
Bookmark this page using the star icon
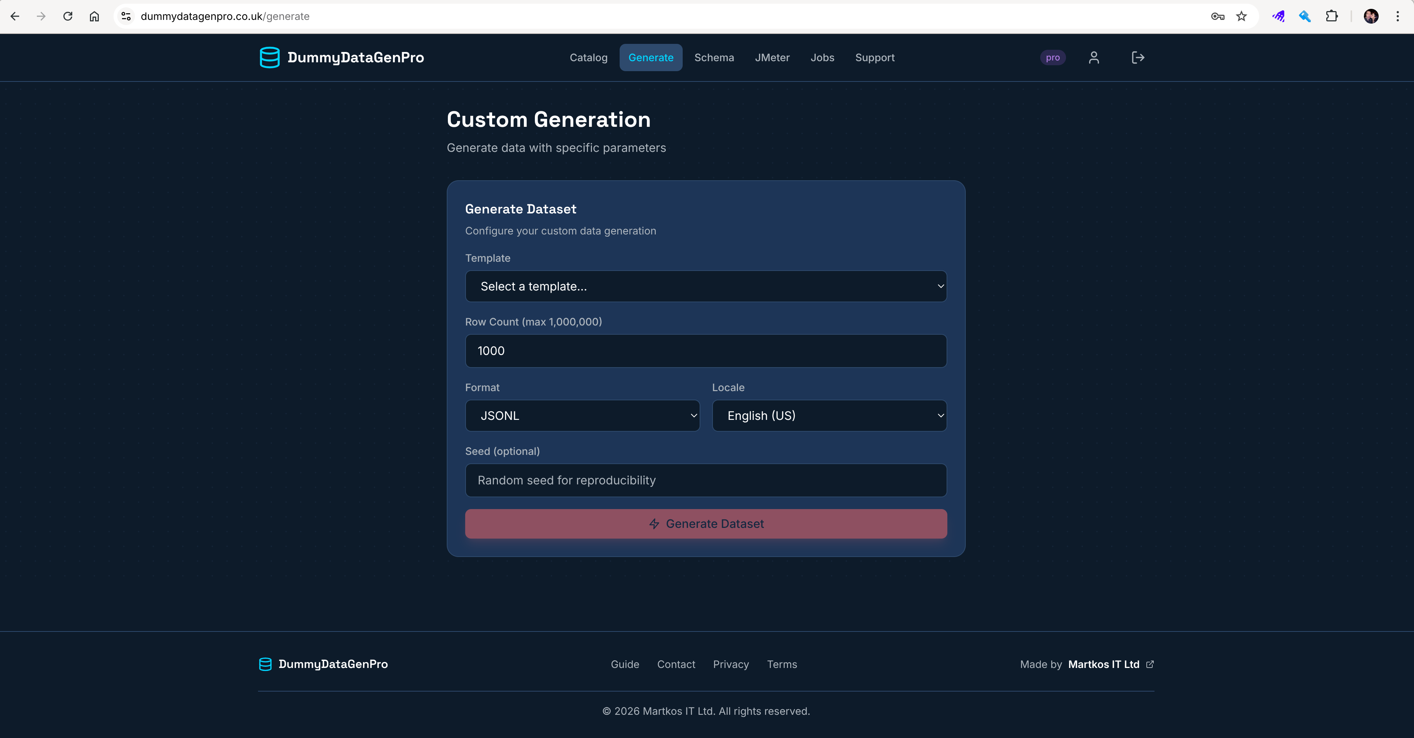[1241, 16]
